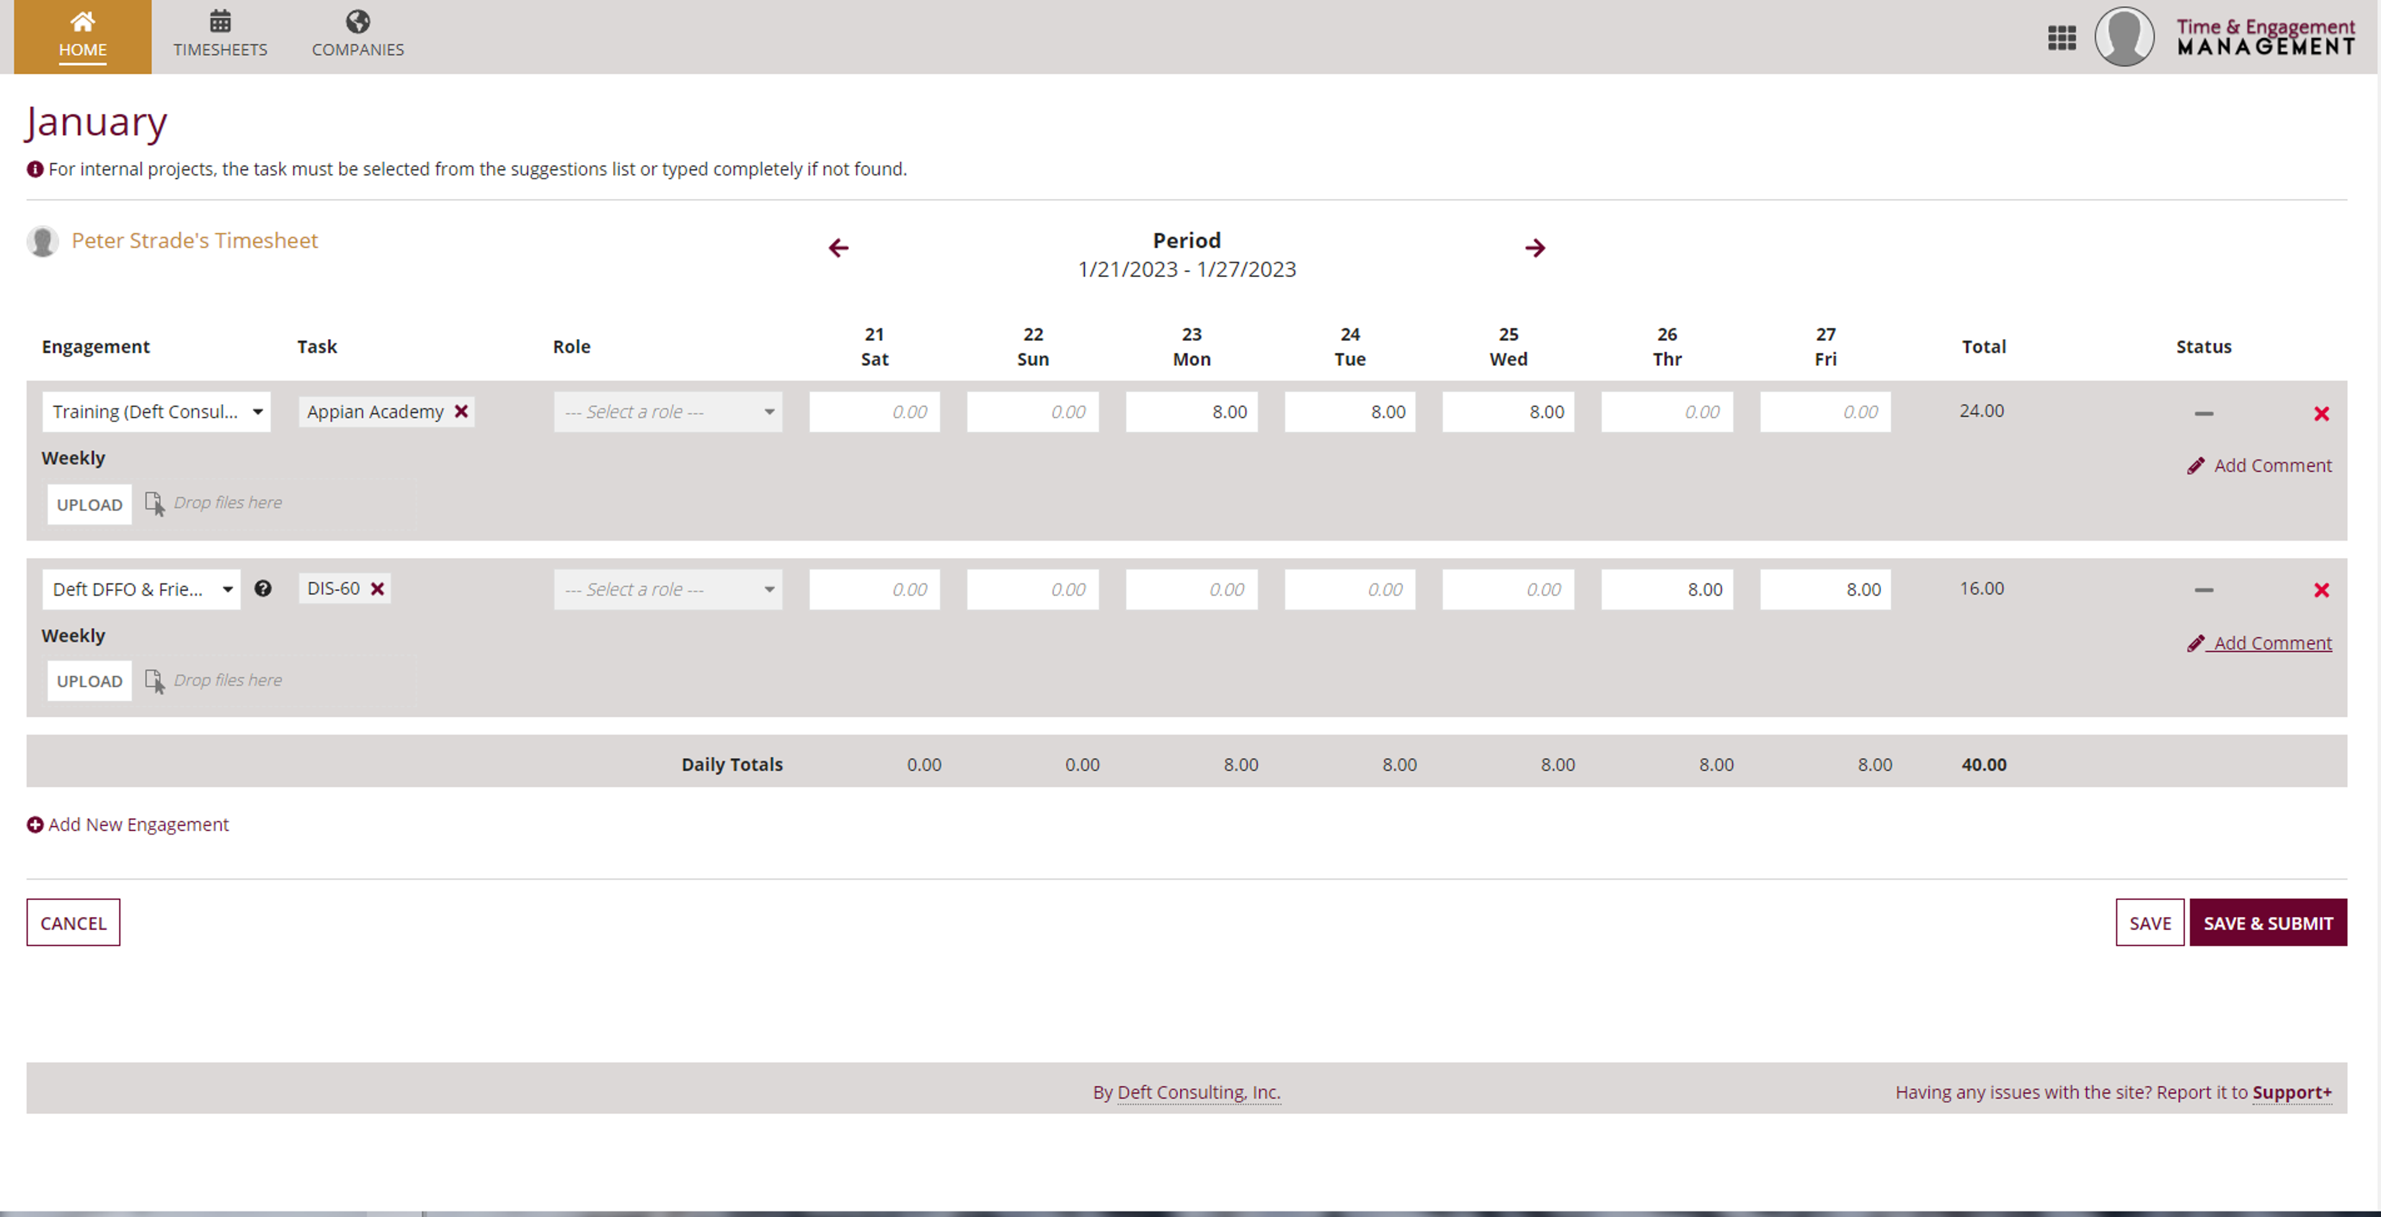The height and width of the screenshot is (1217, 2381).
Task: Click the period dates 1/21/2023 - 1/27/2023
Action: [1187, 269]
